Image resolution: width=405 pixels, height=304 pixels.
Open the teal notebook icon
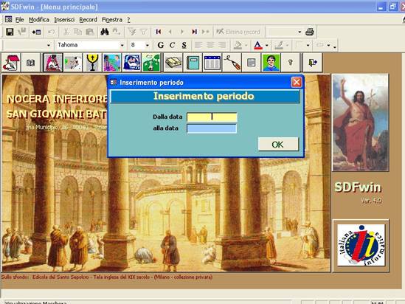[x=193, y=63]
